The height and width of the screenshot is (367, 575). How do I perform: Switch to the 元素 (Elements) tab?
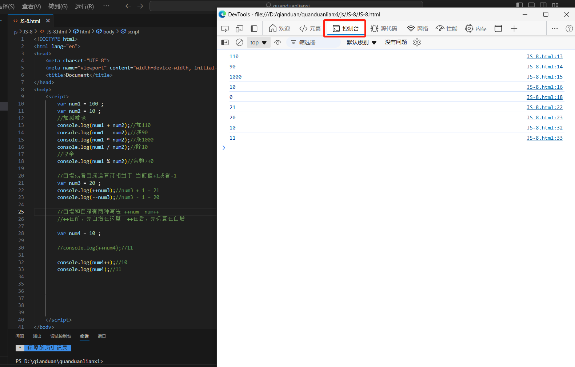310,29
